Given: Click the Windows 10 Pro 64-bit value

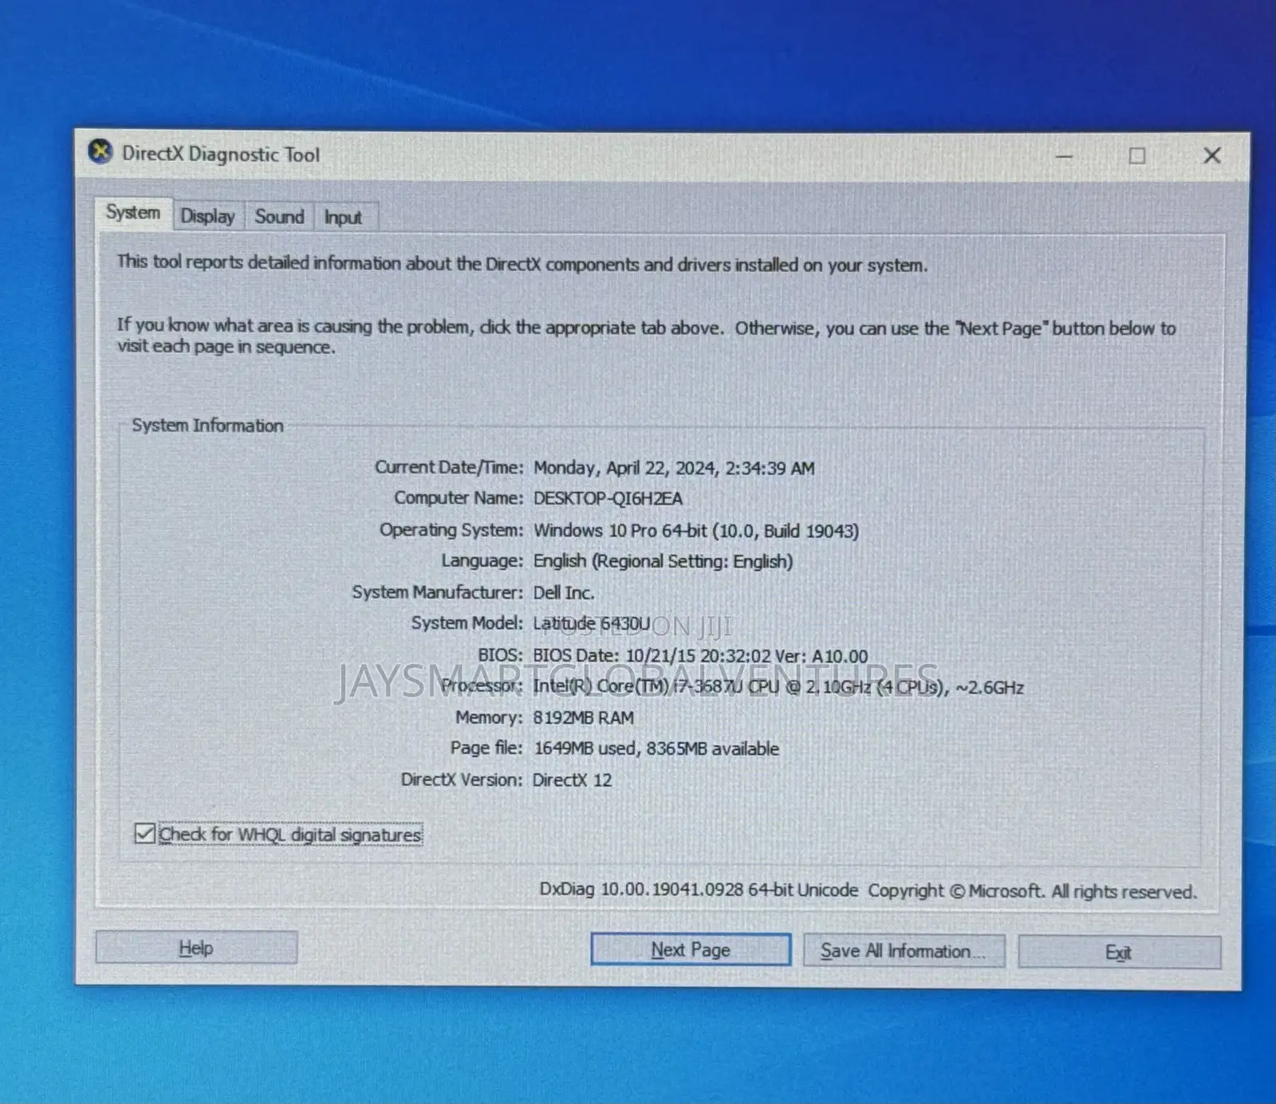Looking at the screenshot, I should click(x=696, y=531).
